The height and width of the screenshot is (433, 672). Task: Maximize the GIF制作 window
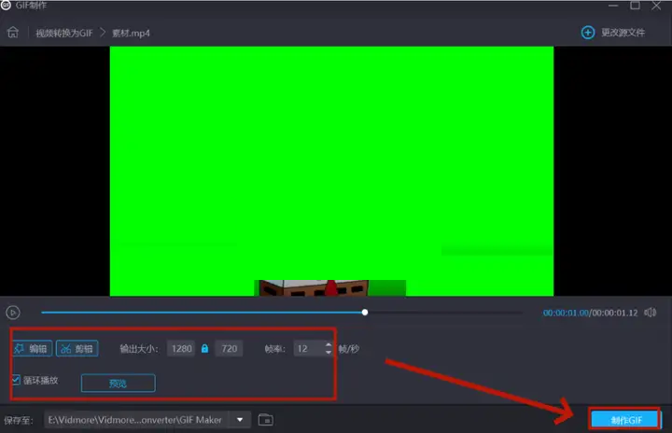click(636, 6)
